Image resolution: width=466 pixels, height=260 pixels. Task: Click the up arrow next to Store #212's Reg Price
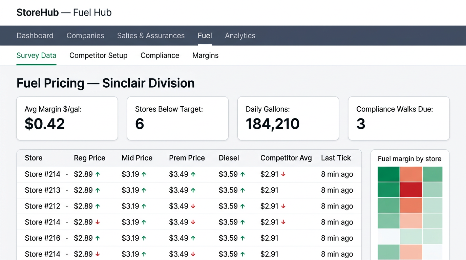[x=98, y=206]
